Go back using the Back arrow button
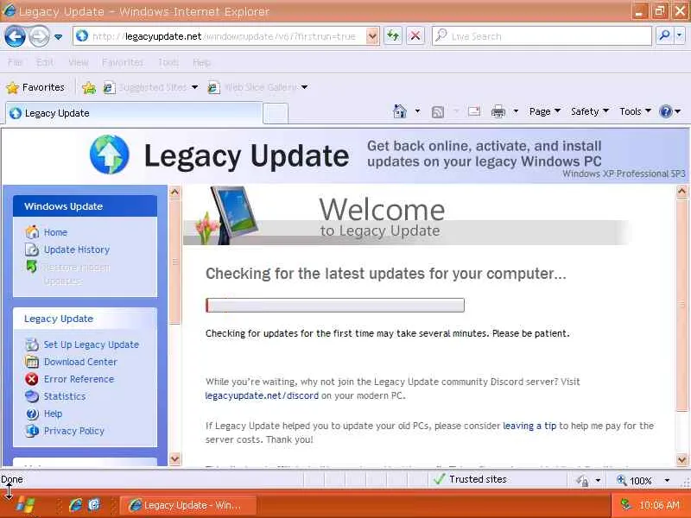This screenshot has width=691, height=518. tap(15, 36)
